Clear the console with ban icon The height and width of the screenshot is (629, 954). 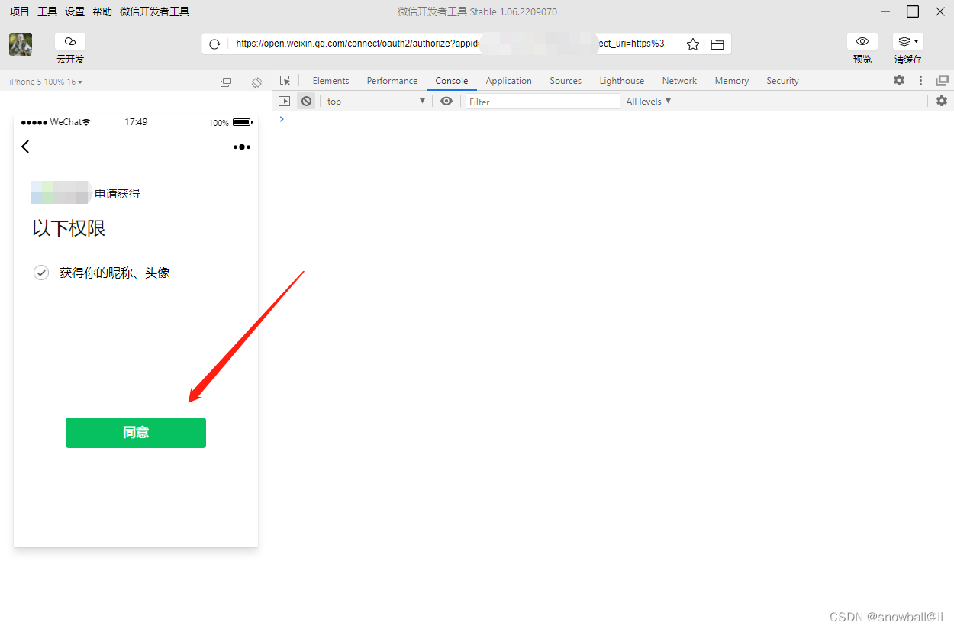pos(306,101)
